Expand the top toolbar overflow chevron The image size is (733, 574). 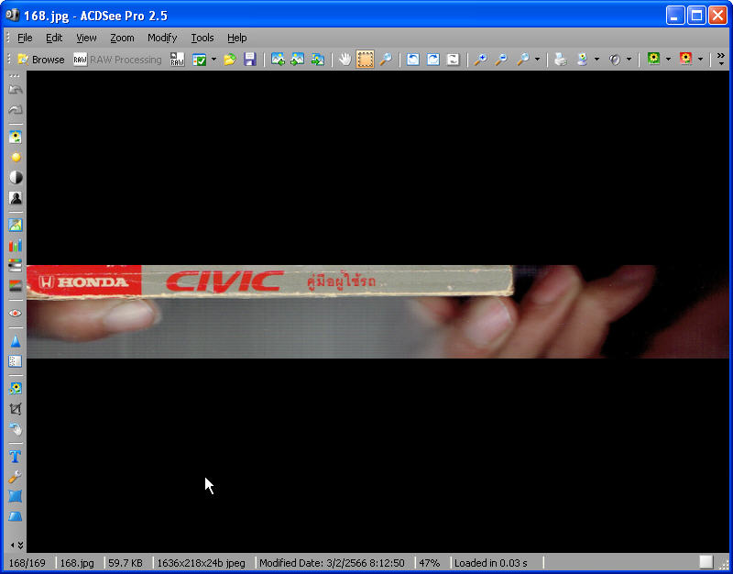tap(721, 59)
